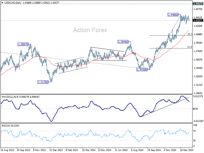
Task: Select the 1.31760 low price label
Action: 43,82
